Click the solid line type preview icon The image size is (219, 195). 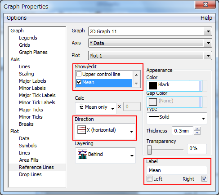[x=154, y=116]
